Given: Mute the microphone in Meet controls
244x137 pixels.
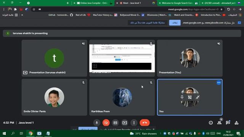Looking at the screenshot, I should coord(96,123).
